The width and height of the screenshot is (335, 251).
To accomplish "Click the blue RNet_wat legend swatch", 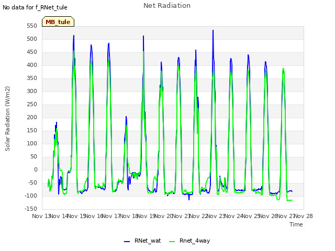I will [x=127, y=242].
